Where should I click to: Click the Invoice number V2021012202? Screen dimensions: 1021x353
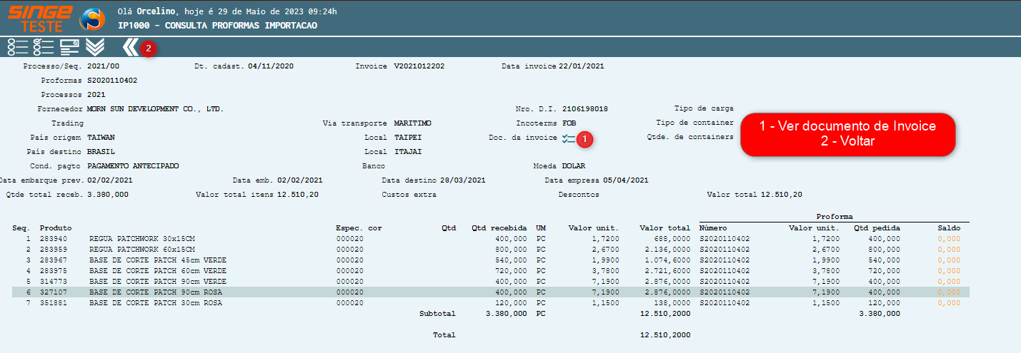(x=419, y=66)
